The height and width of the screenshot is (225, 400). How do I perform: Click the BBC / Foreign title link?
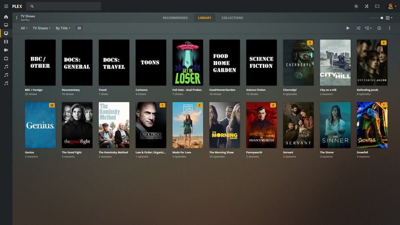[34, 90]
